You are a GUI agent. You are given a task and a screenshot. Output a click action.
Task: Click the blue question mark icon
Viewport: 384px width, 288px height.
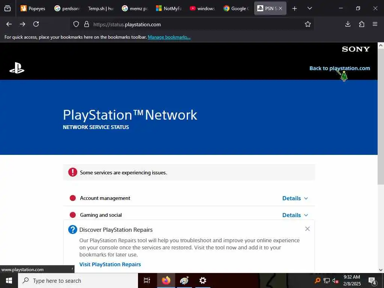(73, 230)
